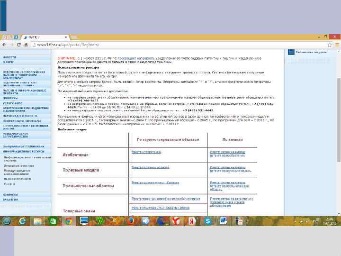Open ЭЛЕКТРОННОЕ ВЗАИМОДЕЙСТВИЕ С ЗАЯВИТЕЛЯМИ item
This screenshot has height=256, width=341.
click(x=26, y=110)
